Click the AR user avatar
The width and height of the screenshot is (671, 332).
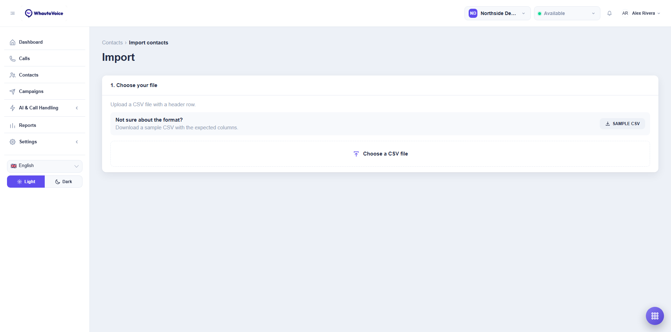point(625,13)
